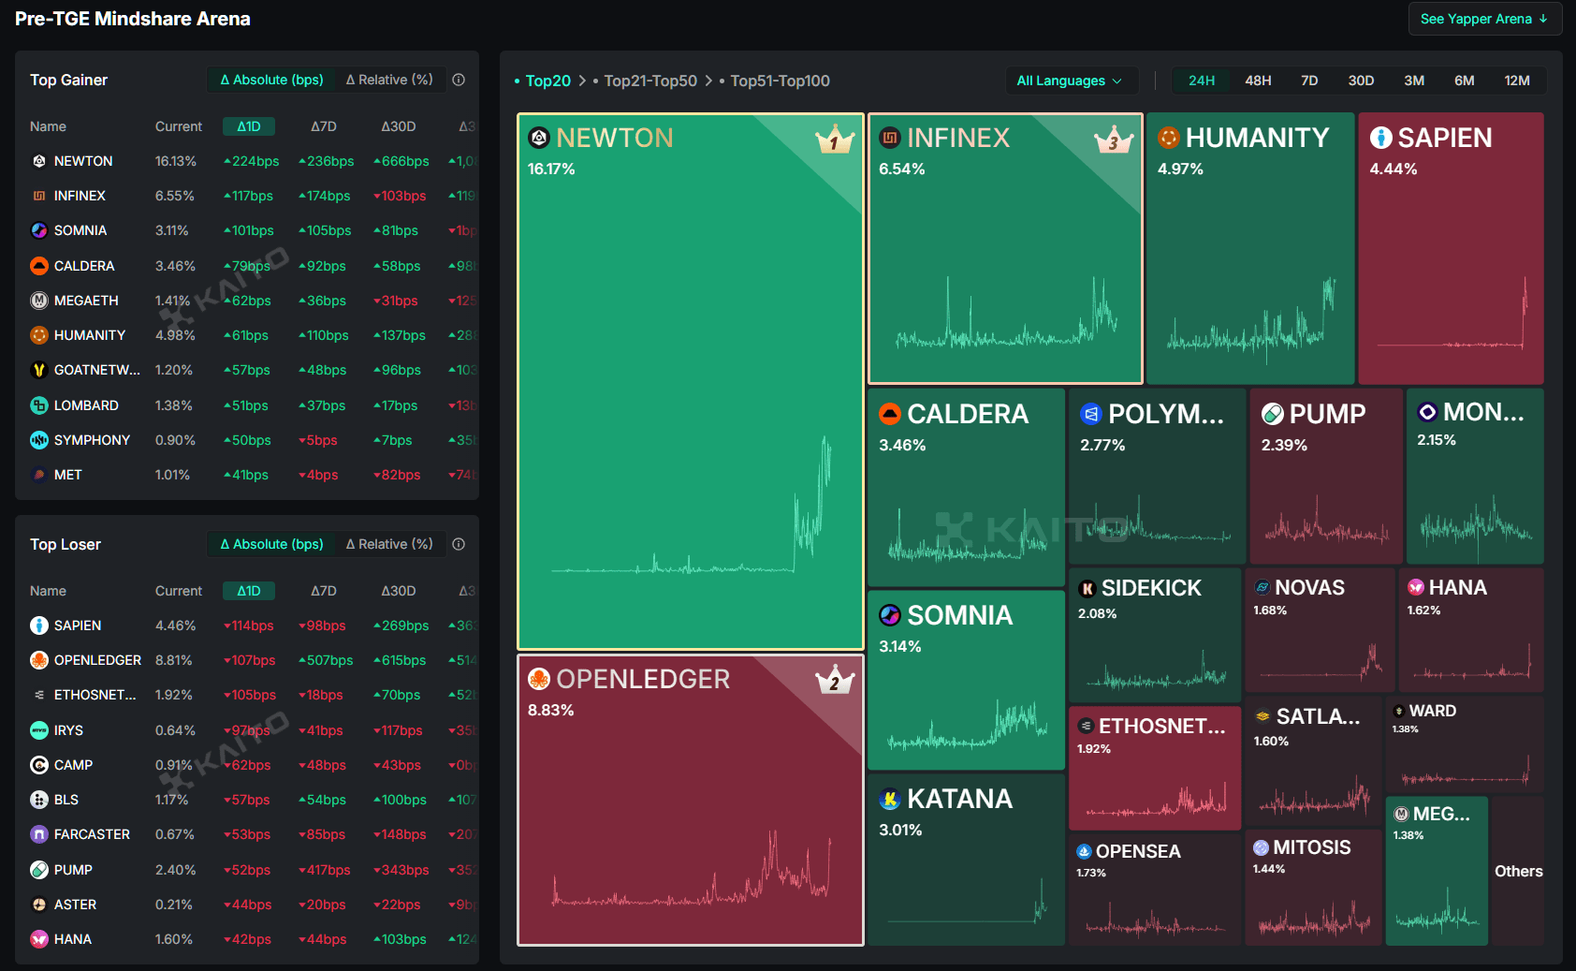The width and height of the screenshot is (1576, 971).
Task: Click the SOMNIA icon in Top Gainer list
Action: pos(39,230)
